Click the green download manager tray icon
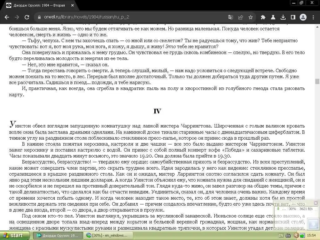Screen dimensions: 320x240 click(302, 236)
